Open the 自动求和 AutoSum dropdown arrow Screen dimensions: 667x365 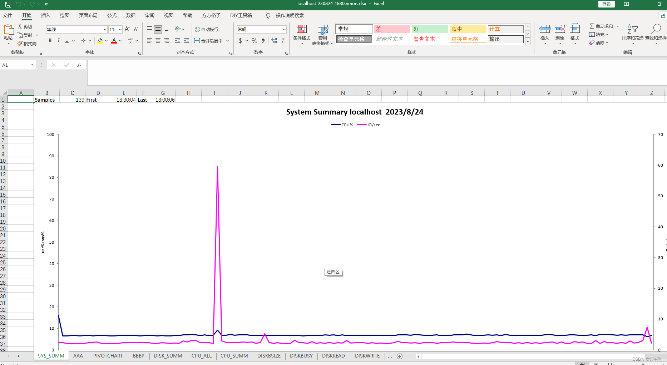point(618,26)
